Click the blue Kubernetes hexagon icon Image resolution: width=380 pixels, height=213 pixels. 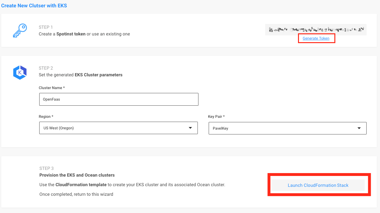click(19, 72)
